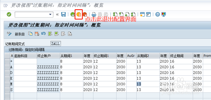Click the document-with-glasses icon after Deselect All
The height and width of the screenshot is (100, 211).
click(70, 34)
